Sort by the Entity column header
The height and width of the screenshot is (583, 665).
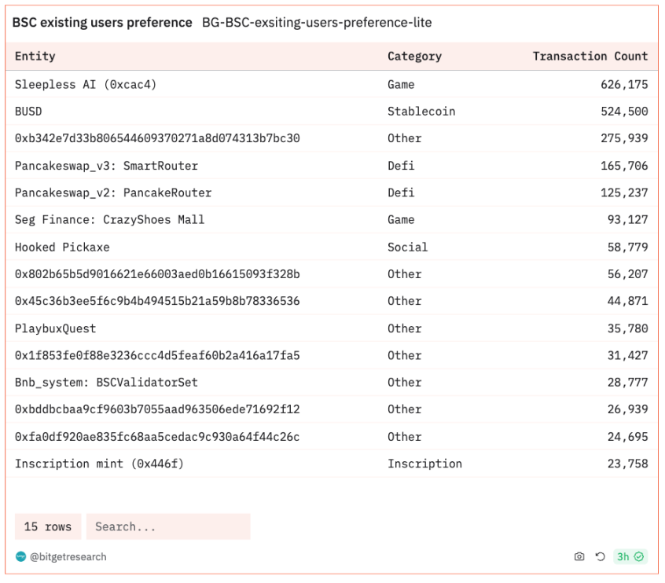point(35,57)
